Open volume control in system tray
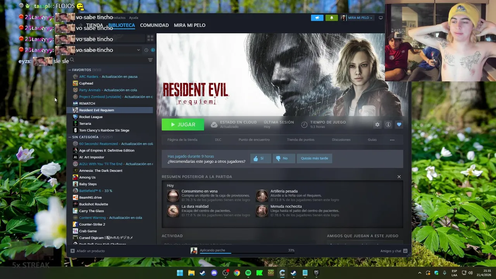 pyautogui.click(x=470, y=273)
